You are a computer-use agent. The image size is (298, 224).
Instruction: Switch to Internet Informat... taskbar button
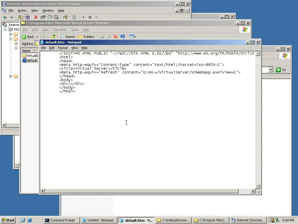pyautogui.click(x=248, y=220)
